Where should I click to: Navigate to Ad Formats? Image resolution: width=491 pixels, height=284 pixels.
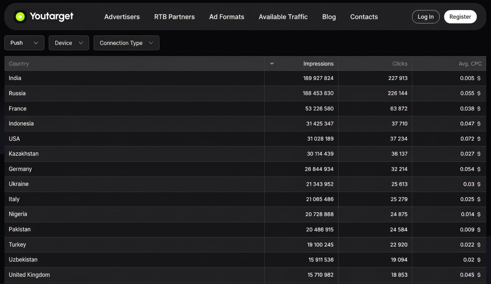click(227, 17)
